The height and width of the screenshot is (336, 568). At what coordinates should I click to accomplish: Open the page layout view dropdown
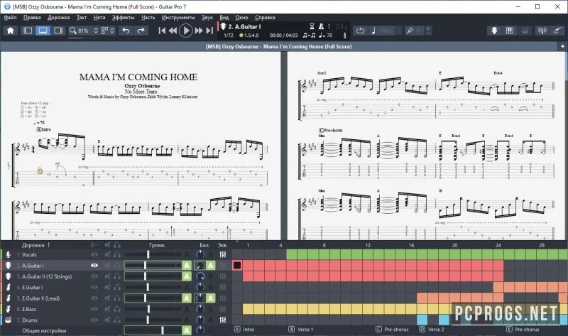(x=108, y=31)
